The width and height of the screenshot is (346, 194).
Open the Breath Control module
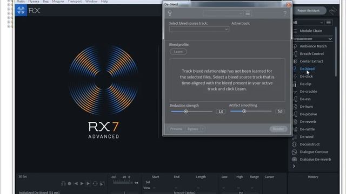click(311, 54)
